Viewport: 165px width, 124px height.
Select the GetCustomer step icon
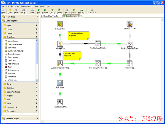coord(60,24)
